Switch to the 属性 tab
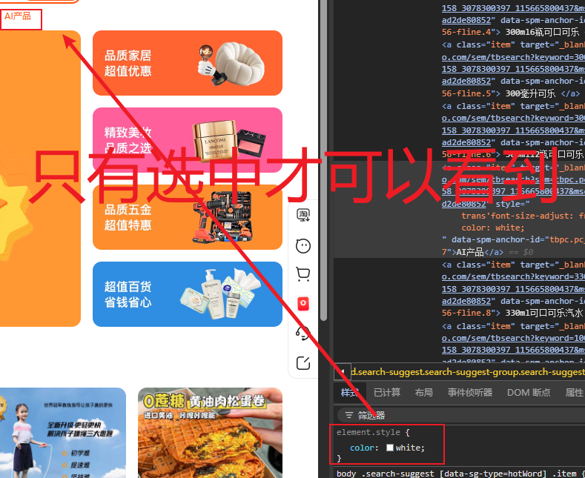Screen dimensions: 585x478 [x=575, y=392]
